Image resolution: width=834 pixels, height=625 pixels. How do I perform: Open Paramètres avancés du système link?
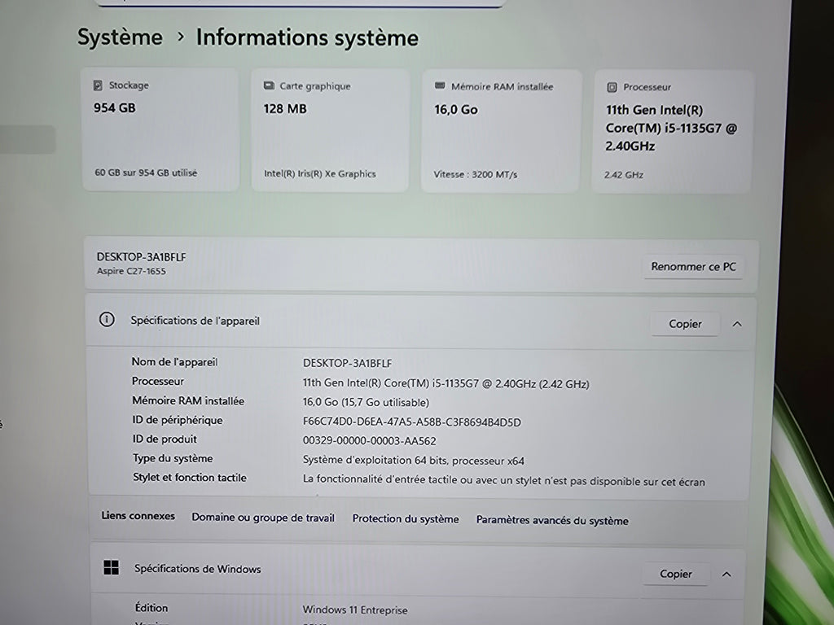coord(552,520)
